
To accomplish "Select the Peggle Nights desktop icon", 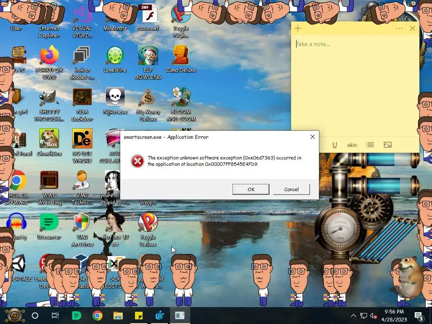I will [x=181, y=21].
